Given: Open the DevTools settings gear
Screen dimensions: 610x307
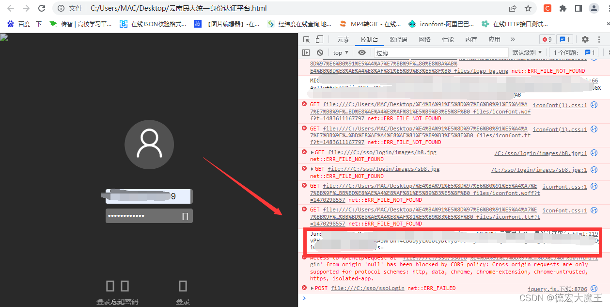Looking at the screenshot, I should point(585,40).
